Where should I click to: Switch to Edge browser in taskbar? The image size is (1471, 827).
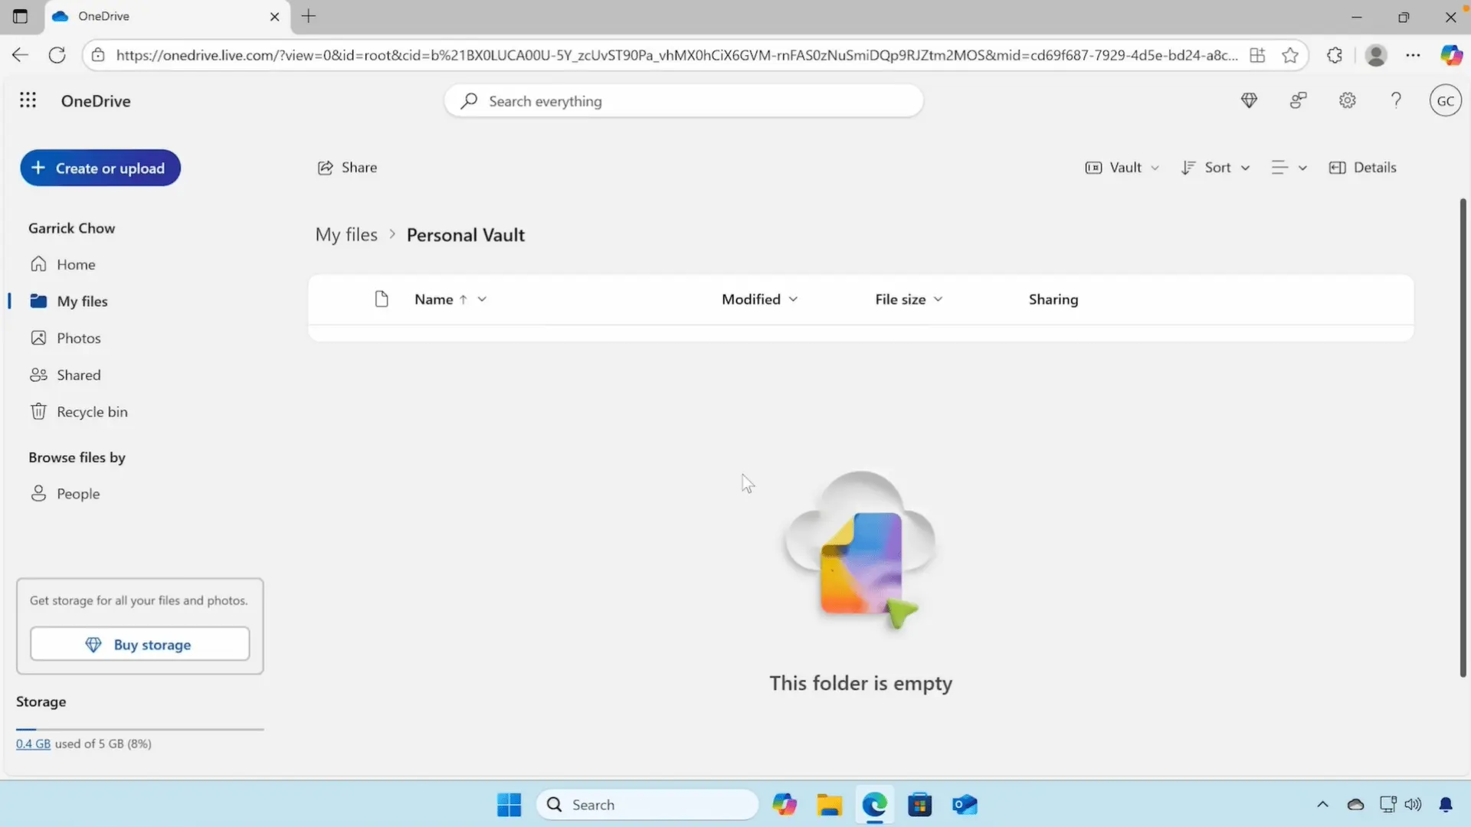point(874,805)
